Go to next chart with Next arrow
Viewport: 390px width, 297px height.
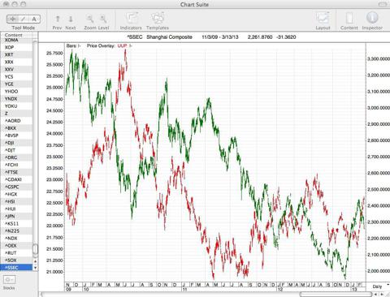coord(71,19)
